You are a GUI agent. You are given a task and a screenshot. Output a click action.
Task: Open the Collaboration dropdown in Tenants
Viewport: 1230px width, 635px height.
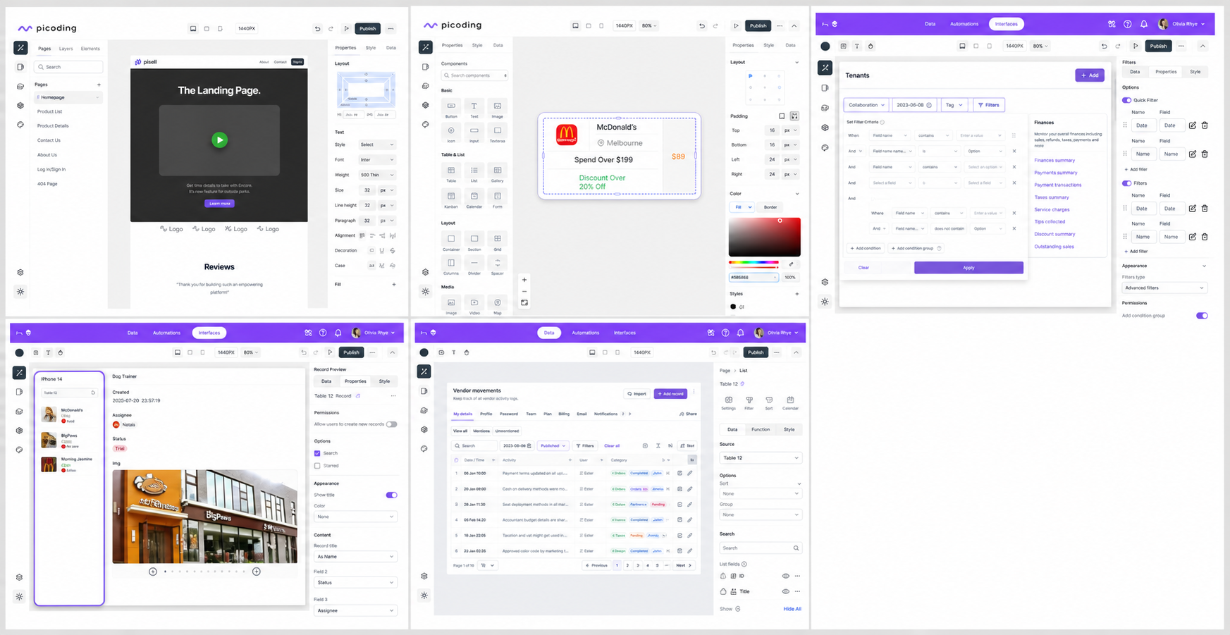point(866,105)
